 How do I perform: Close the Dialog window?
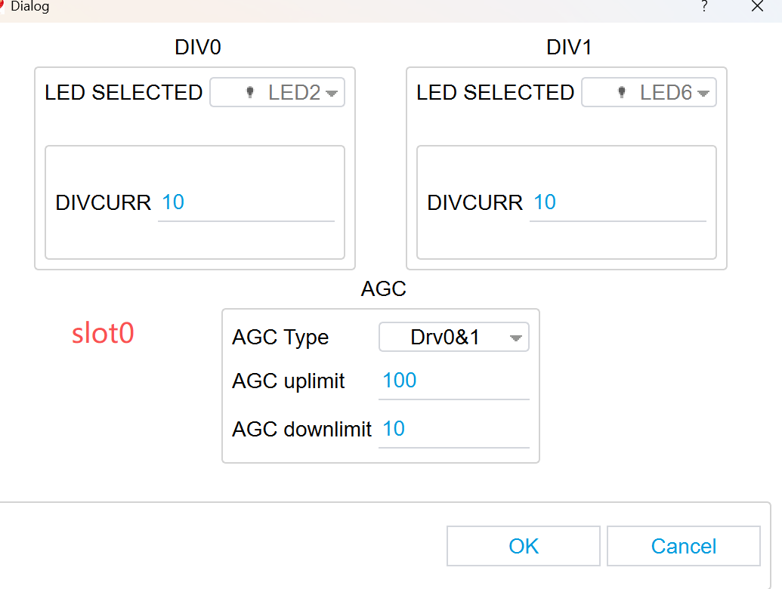(x=757, y=7)
